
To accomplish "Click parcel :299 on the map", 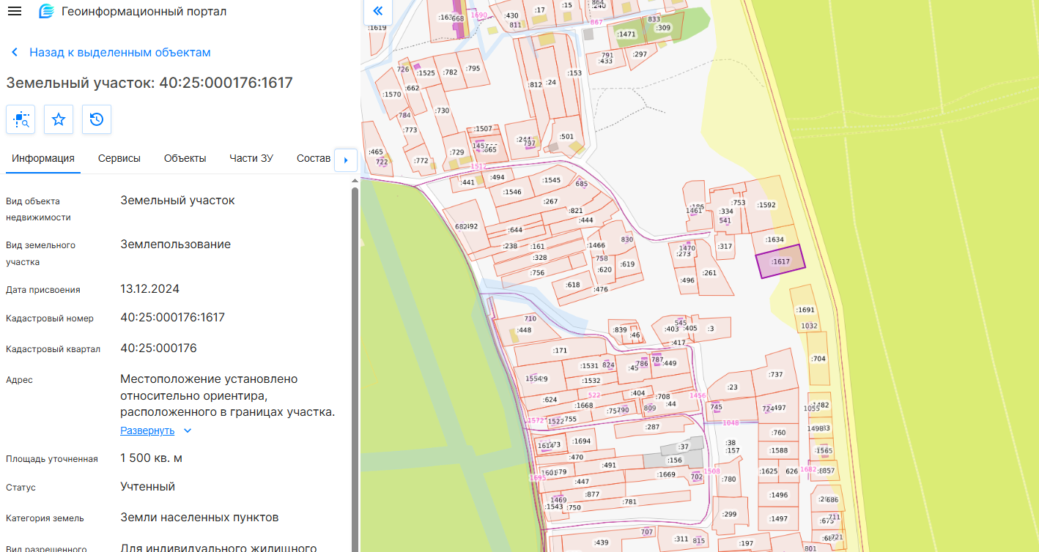I will [729, 514].
